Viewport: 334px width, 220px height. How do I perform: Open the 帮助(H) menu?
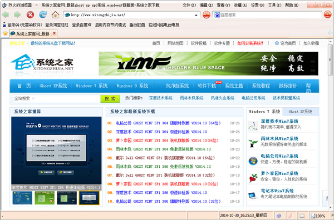(x=292, y=6)
